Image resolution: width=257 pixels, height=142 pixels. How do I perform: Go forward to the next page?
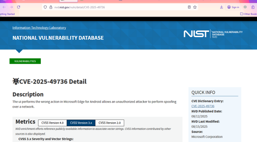coord(11,7)
